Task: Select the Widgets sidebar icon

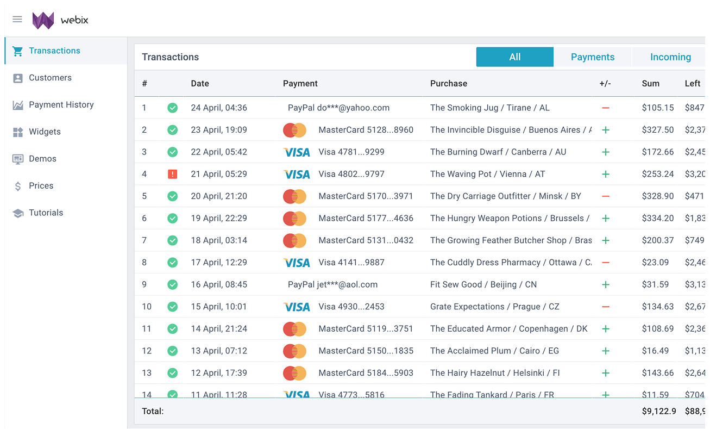Action: [18, 132]
